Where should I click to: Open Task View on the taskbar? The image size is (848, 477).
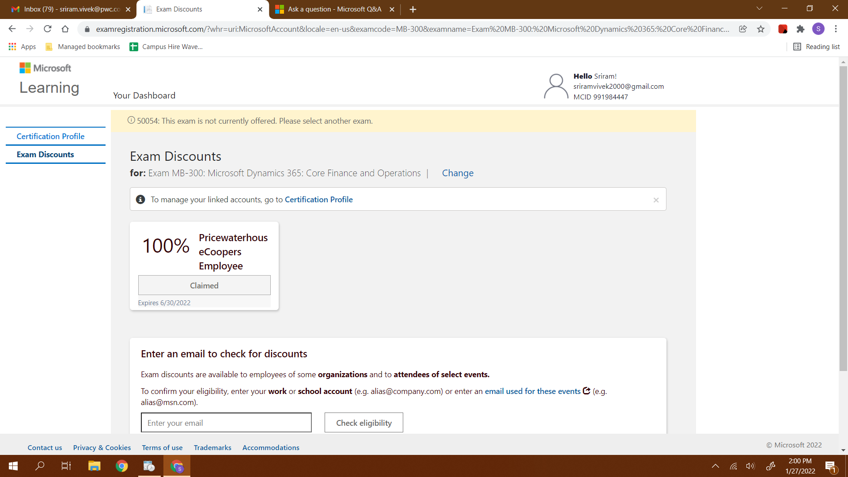click(66, 466)
